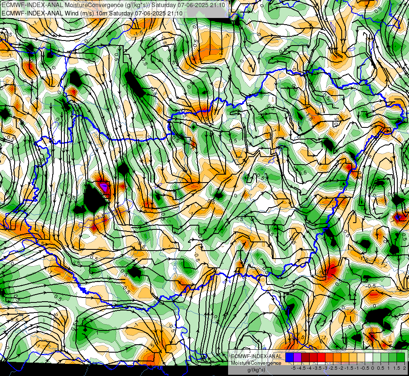Click the '-0.5' tick label on legend
409x376 pixels.
[365, 368]
